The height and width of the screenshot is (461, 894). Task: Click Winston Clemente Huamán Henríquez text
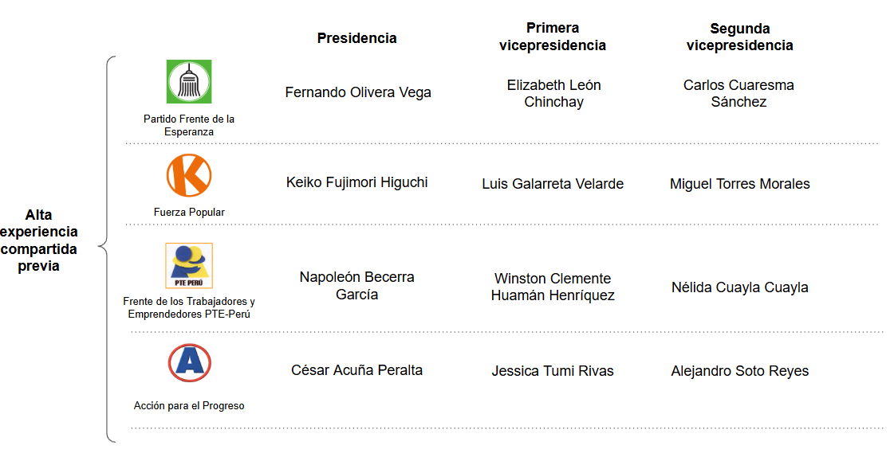pos(553,287)
